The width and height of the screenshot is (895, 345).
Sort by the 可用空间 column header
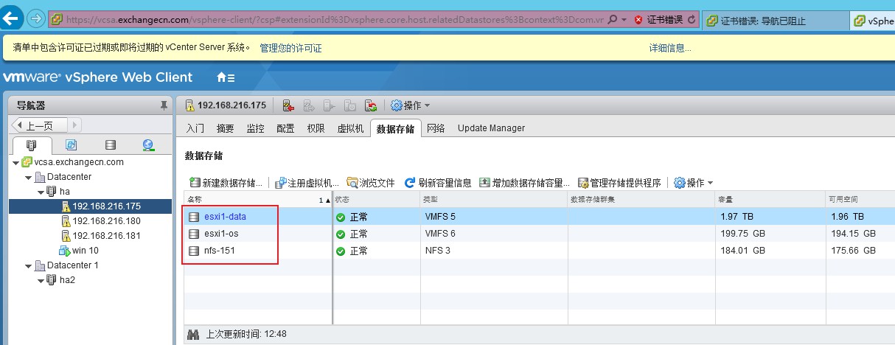tap(860, 200)
